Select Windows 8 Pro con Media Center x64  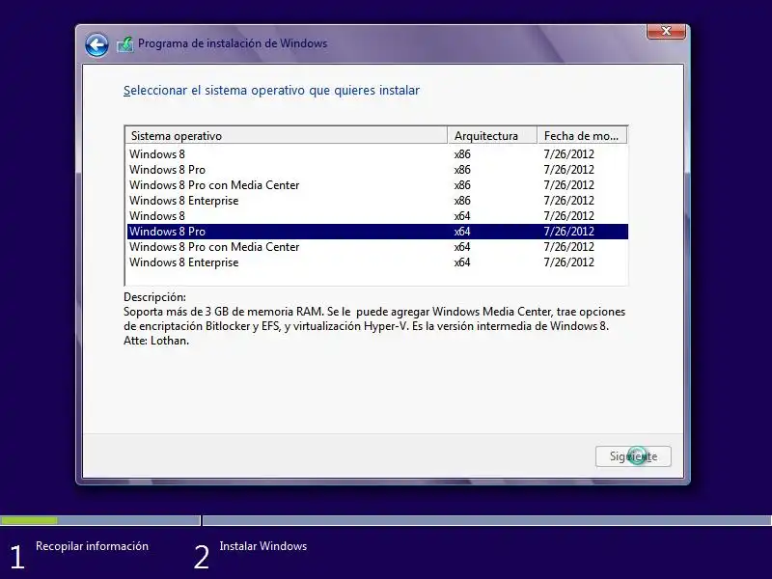coord(377,247)
